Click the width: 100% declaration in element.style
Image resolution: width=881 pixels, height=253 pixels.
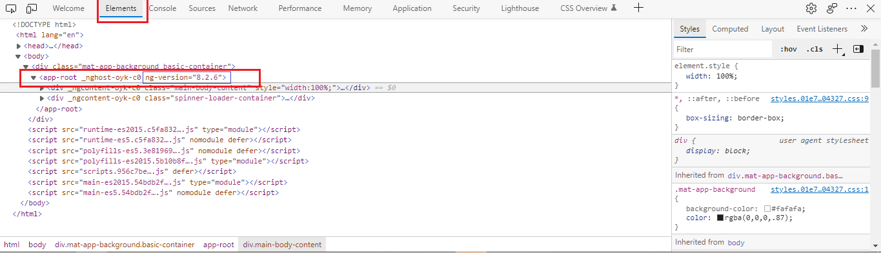pos(711,76)
